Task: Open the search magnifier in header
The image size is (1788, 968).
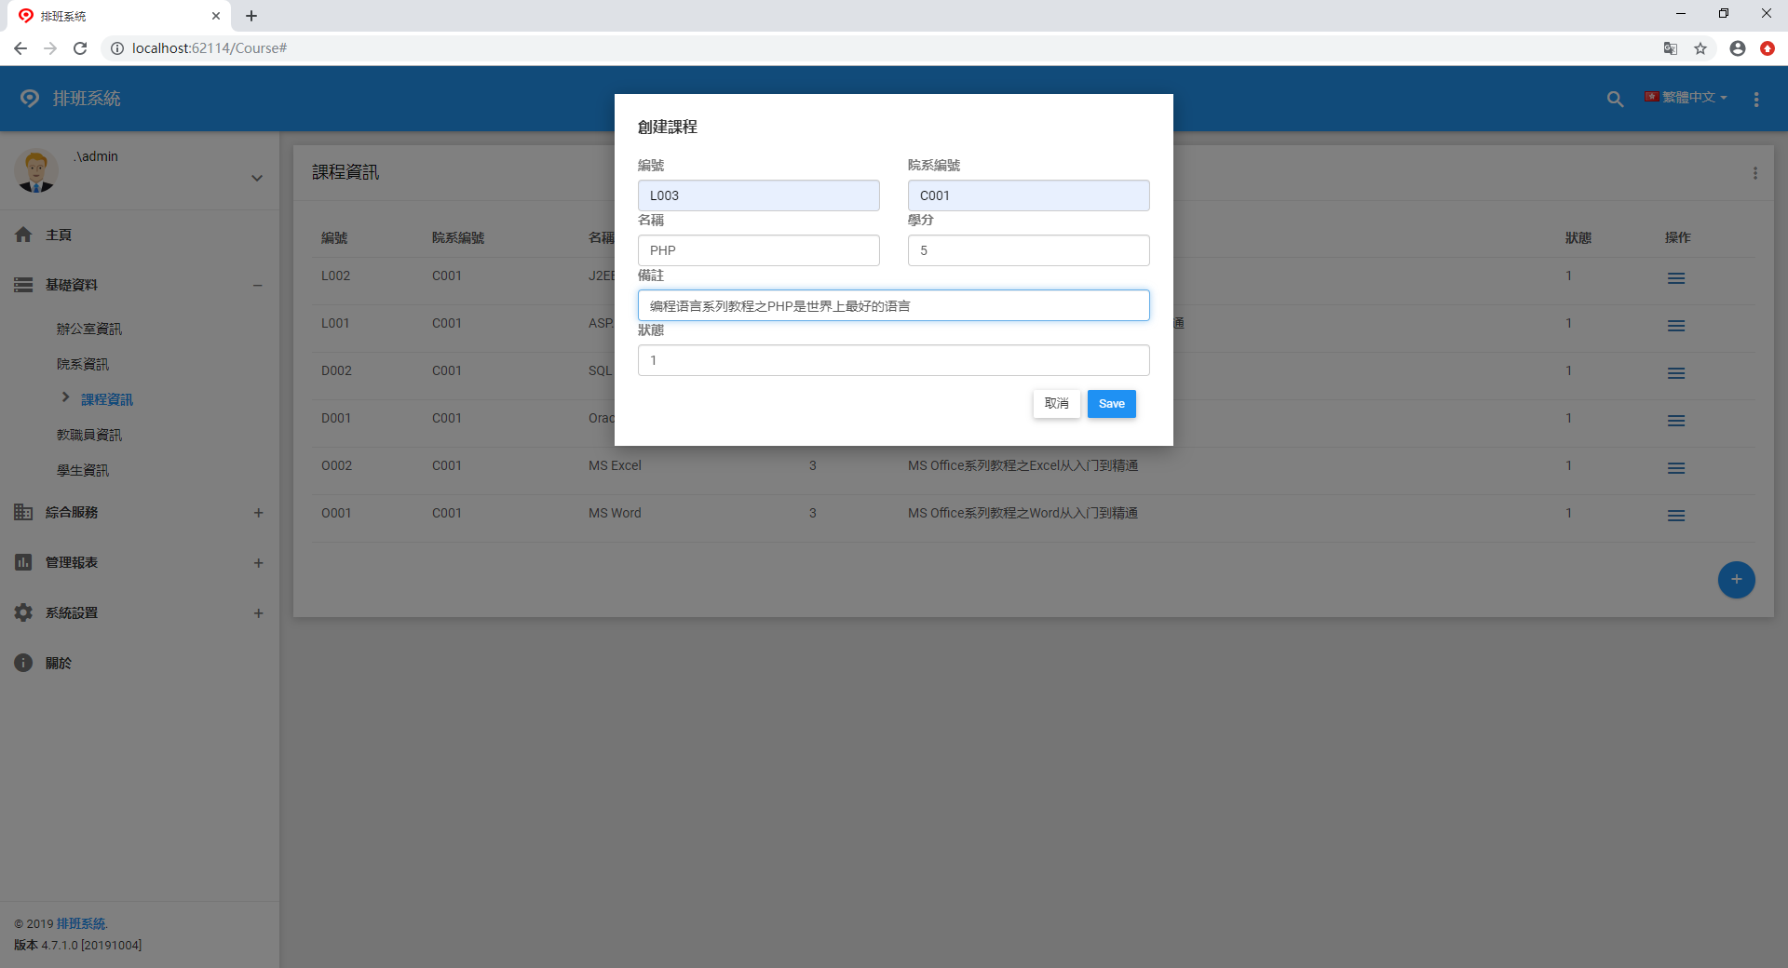Action: (1615, 99)
